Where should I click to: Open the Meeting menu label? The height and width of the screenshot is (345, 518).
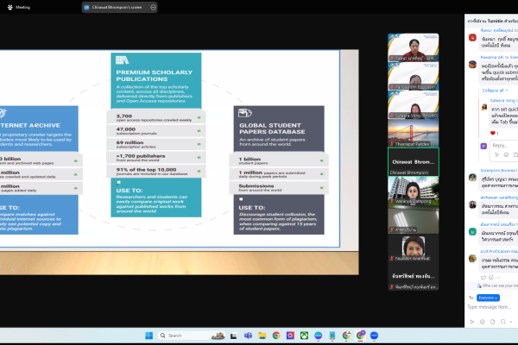(x=22, y=7)
